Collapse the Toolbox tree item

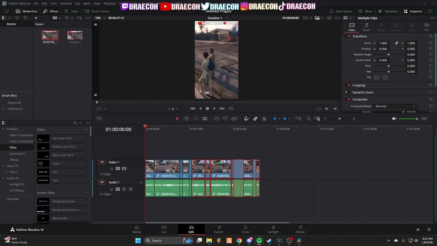[x=3, y=129]
